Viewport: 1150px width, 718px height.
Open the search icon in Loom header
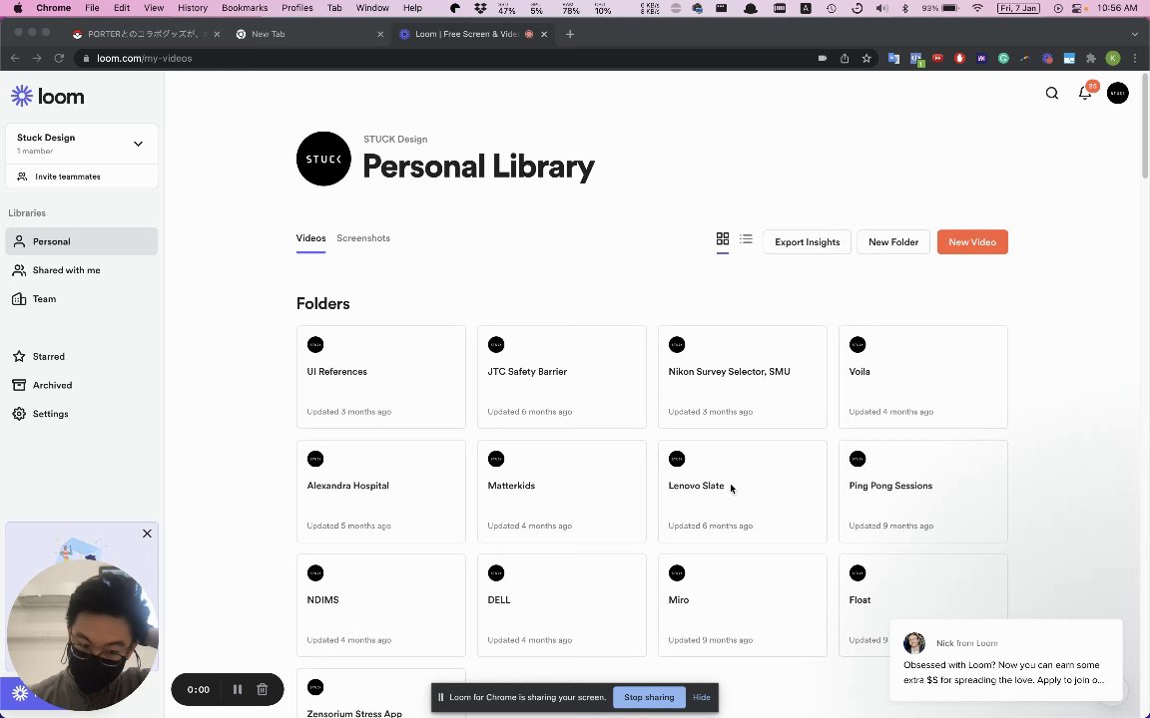point(1052,93)
